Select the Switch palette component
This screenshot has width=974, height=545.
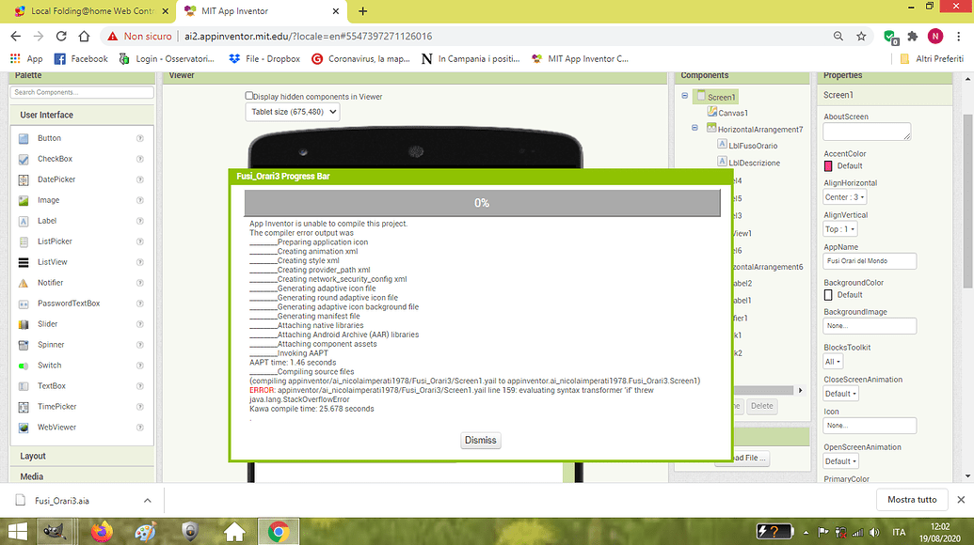[49, 366]
